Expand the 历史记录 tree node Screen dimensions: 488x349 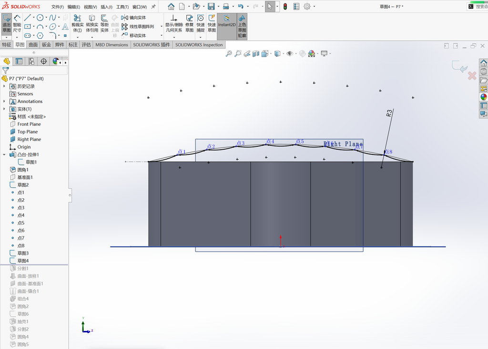click(4, 86)
